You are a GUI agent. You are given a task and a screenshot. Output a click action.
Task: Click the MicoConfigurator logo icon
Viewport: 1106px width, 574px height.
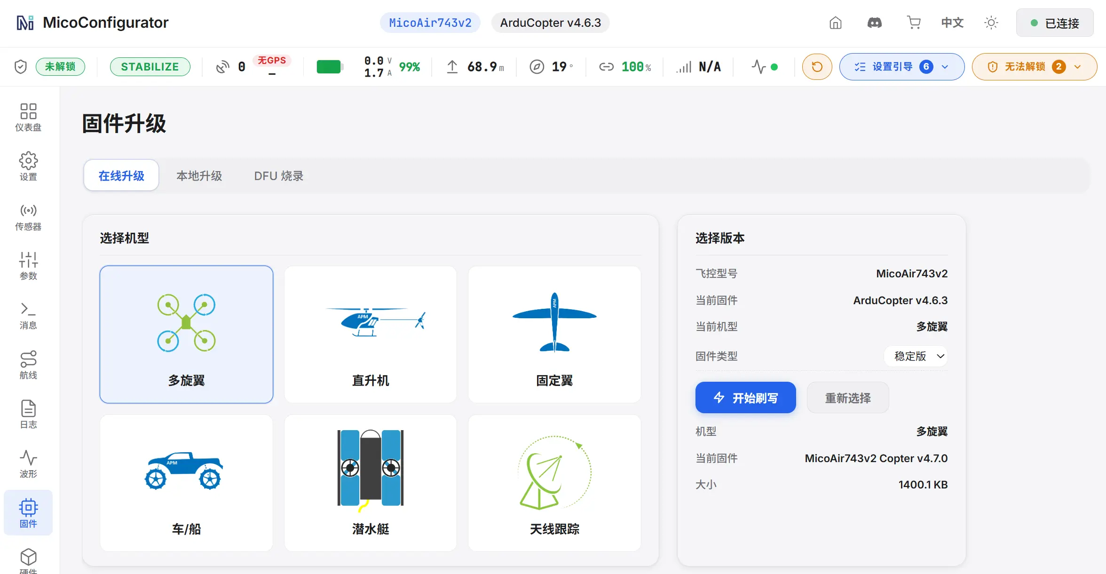point(25,23)
